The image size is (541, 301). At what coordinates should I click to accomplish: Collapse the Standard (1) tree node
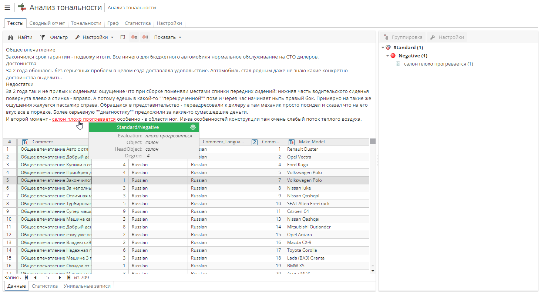(x=383, y=47)
